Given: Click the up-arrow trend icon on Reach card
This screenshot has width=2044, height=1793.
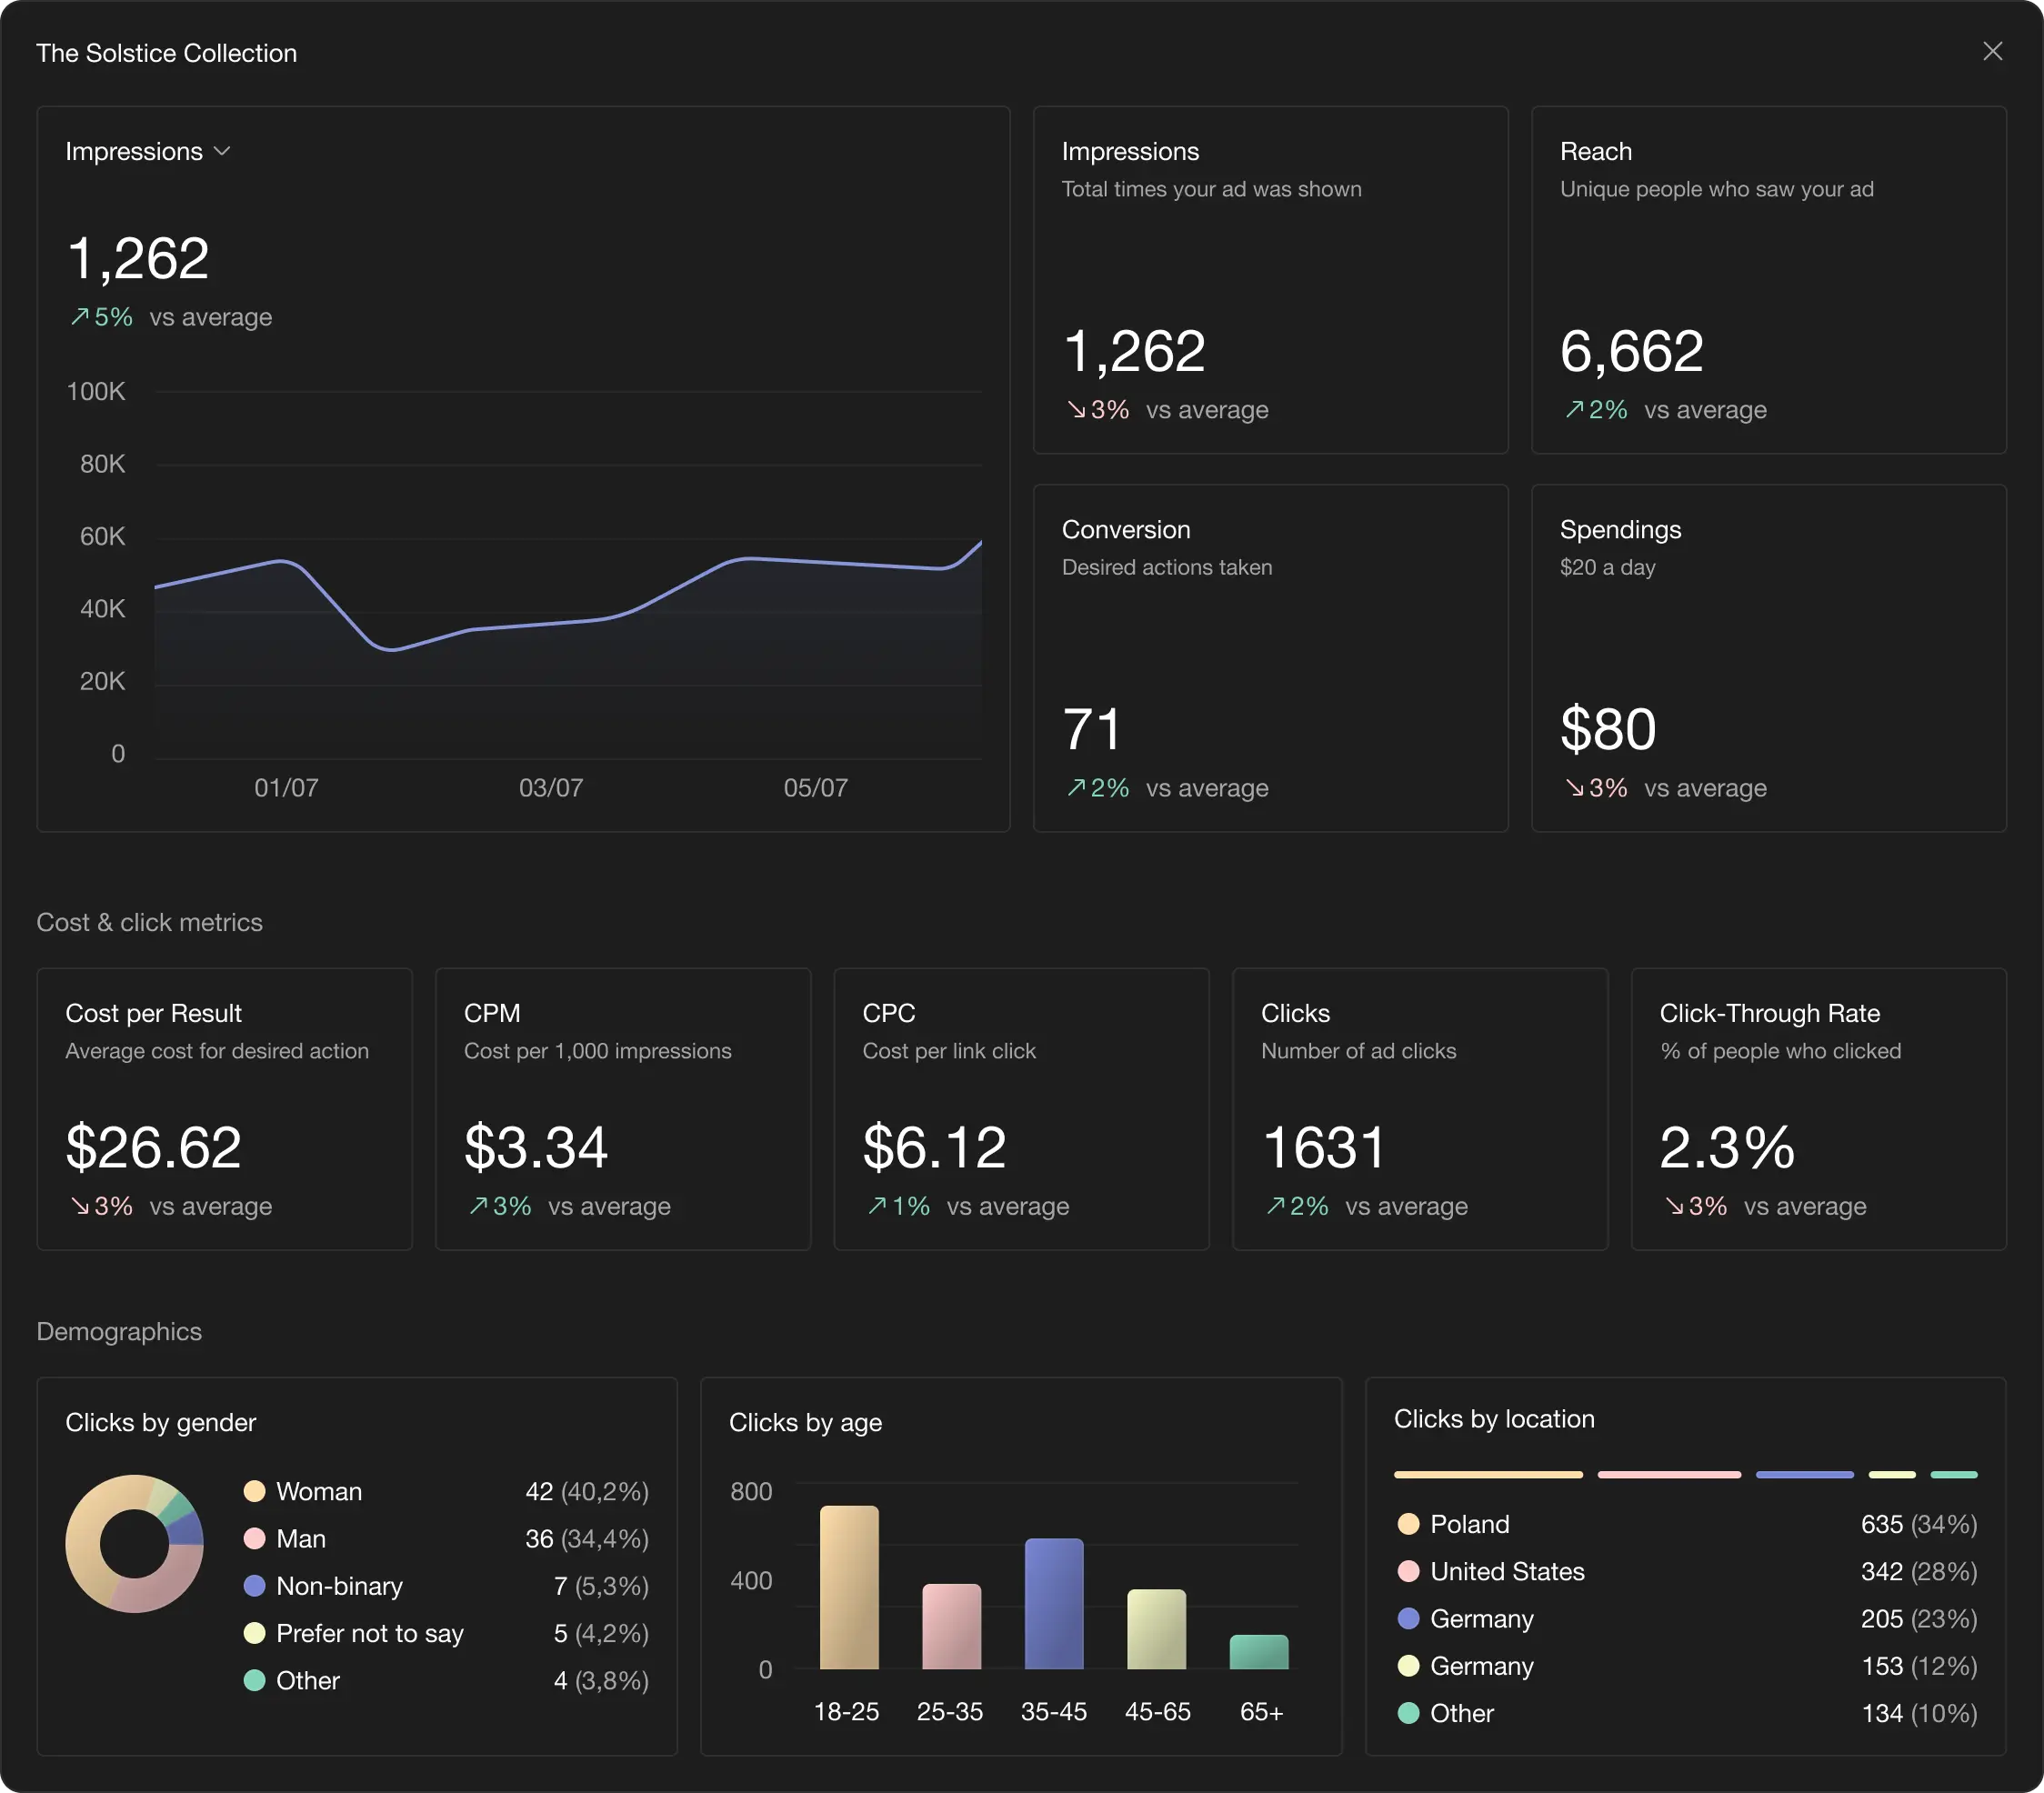Looking at the screenshot, I should (x=1574, y=410).
